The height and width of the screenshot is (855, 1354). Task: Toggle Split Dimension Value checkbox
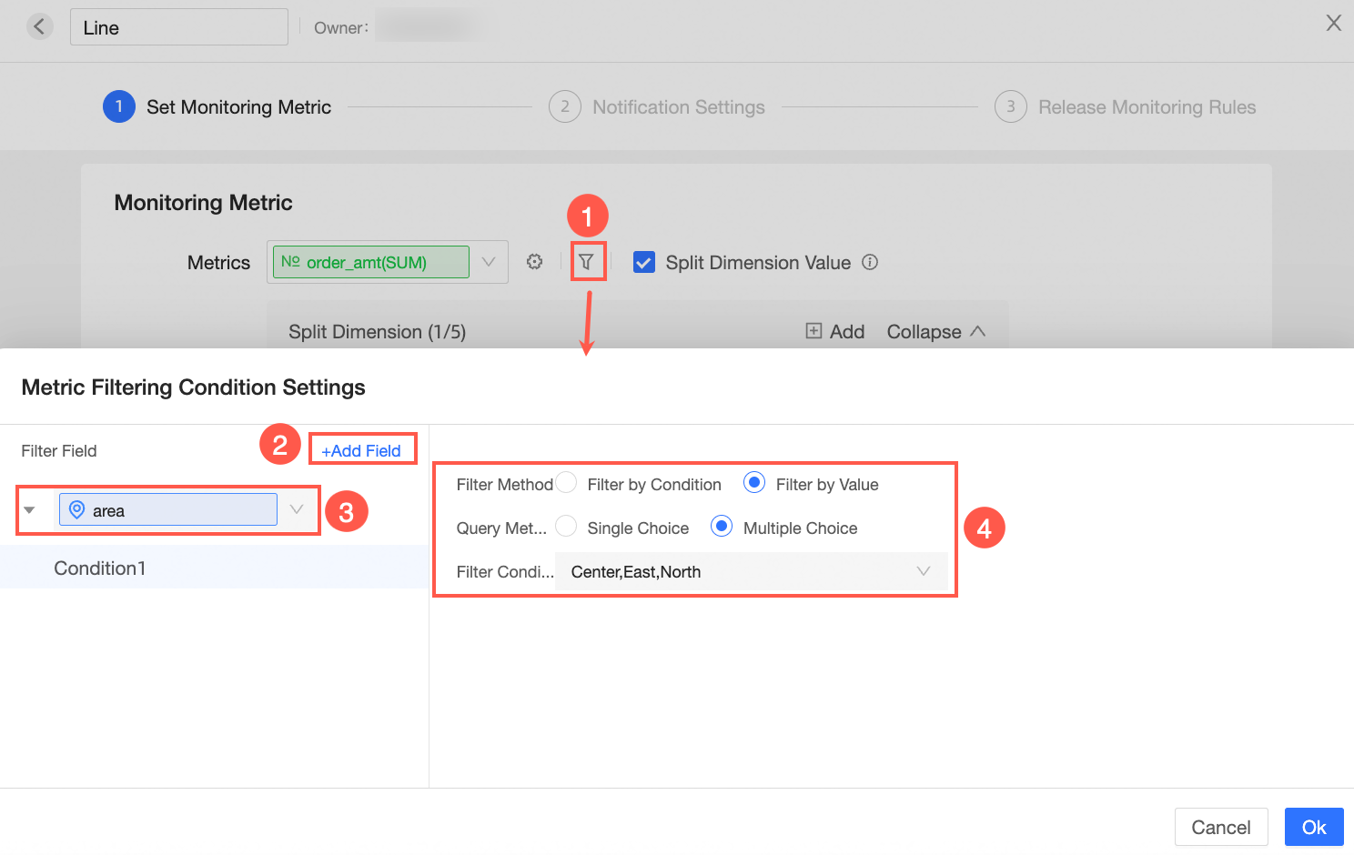[x=643, y=262]
